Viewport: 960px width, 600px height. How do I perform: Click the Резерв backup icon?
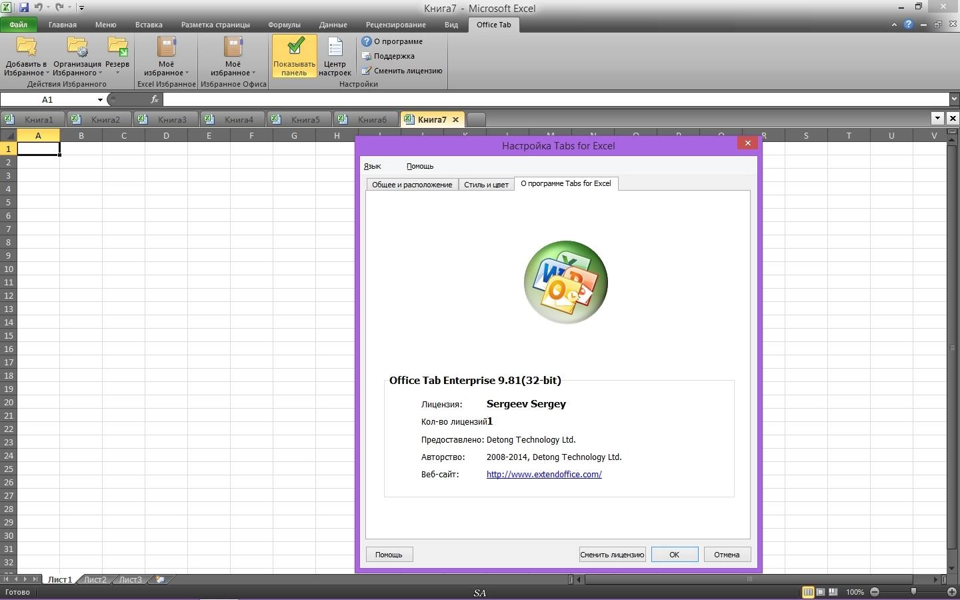click(x=117, y=47)
